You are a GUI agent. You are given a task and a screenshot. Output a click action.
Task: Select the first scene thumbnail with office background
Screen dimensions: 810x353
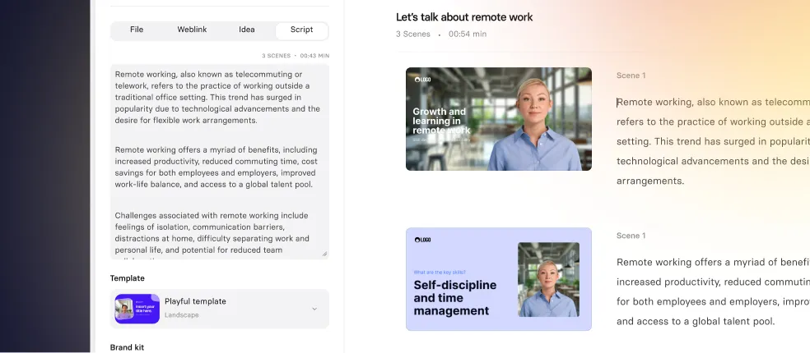pyautogui.click(x=498, y=119)
